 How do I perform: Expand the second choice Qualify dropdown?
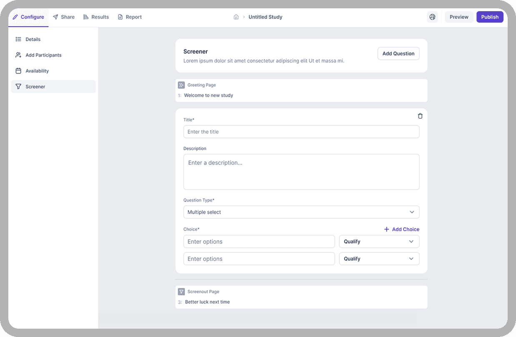(x=379, y=259)
